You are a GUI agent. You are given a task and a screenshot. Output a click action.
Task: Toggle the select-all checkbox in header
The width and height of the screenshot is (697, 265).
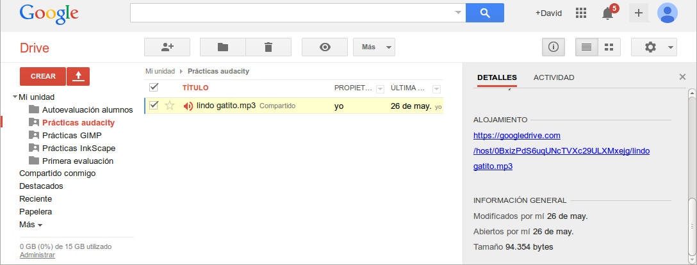(x=154, y=87)
